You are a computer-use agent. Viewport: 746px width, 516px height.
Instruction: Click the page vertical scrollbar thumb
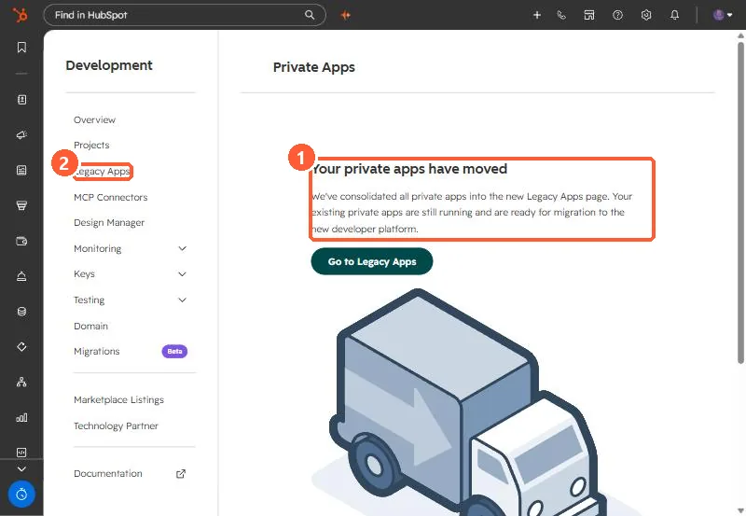740,202
